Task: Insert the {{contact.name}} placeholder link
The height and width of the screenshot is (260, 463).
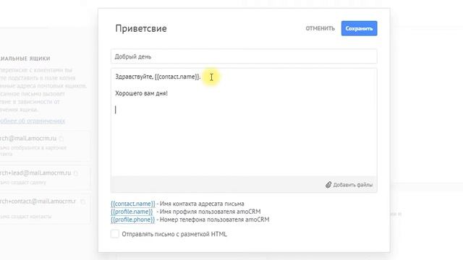Action: point(133,204)
